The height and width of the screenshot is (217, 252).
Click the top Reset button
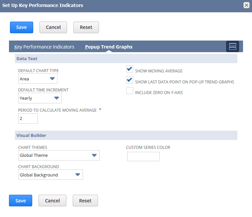tap(86, 27)
